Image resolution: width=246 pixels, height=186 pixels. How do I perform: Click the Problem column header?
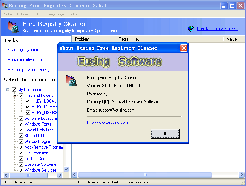pyautogui.click(x=93, y=39)
